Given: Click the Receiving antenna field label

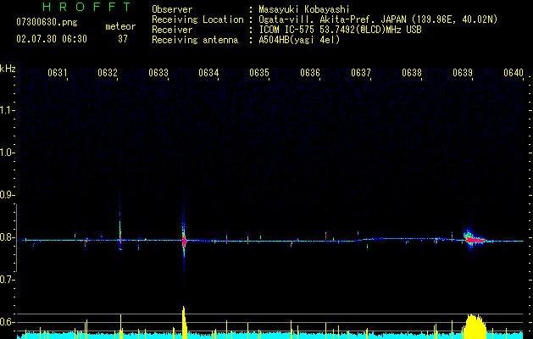Looking at the screenshot, I should [x=195, y=40].
